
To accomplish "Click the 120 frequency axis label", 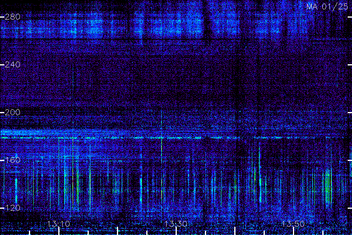I will [x=13, y=208].
